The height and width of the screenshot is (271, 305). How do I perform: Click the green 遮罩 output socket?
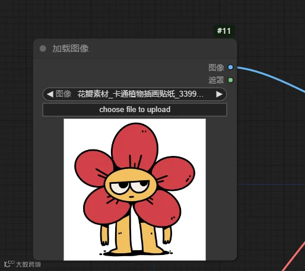230,80
